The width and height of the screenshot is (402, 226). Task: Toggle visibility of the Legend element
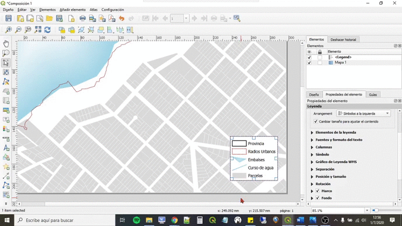coord(309,58)
